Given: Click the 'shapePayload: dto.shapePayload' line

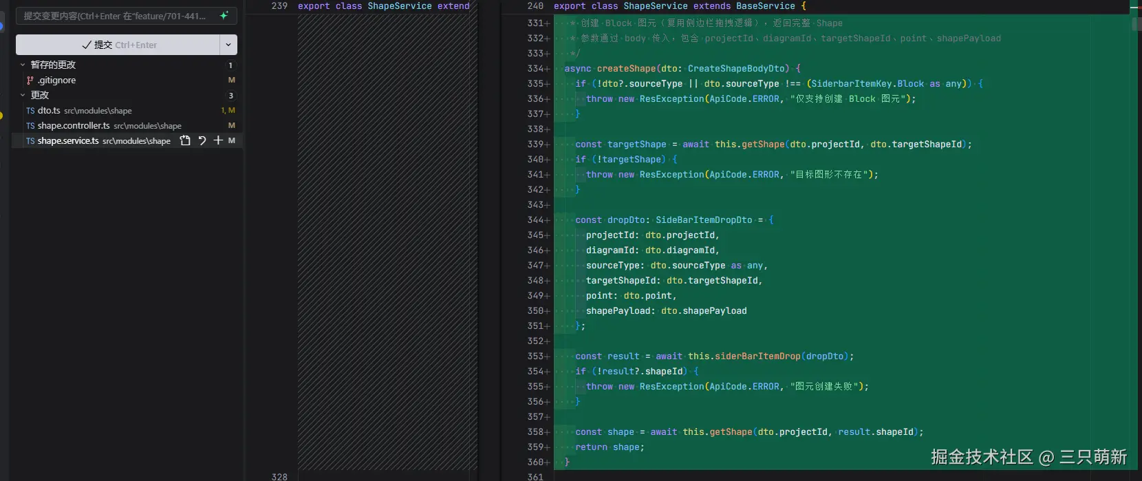Looking at the screenshot, I should click(667, 310).
